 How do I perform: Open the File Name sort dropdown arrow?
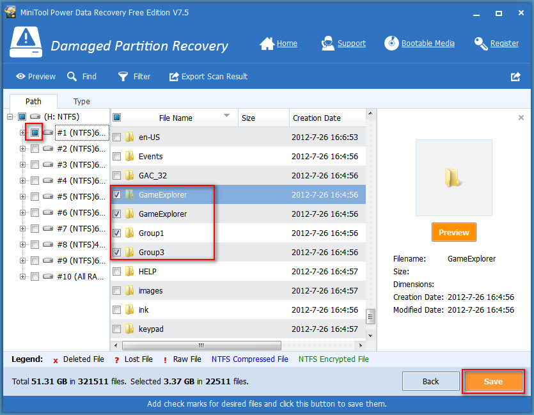(227, 117)
